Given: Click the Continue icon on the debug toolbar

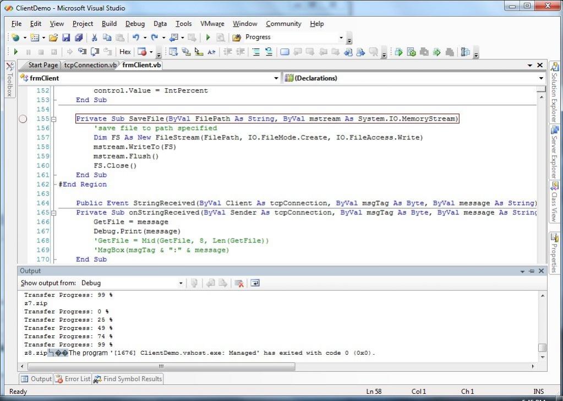Looking at the screenshot, I should [x=15, y=52].
